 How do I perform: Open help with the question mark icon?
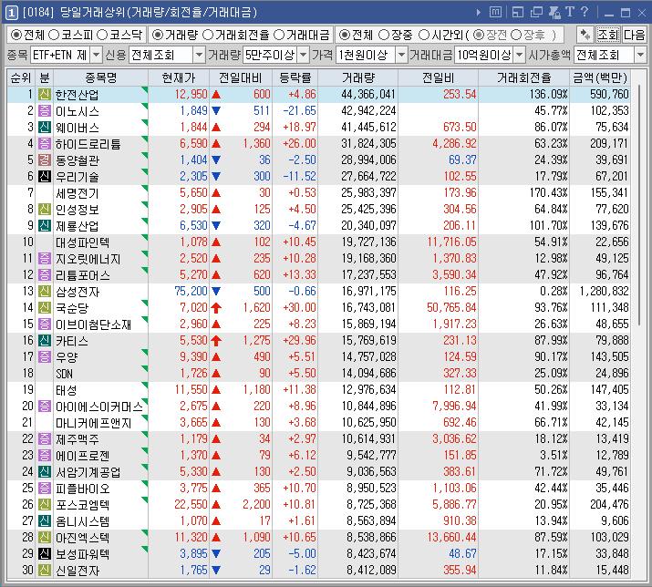585,12
